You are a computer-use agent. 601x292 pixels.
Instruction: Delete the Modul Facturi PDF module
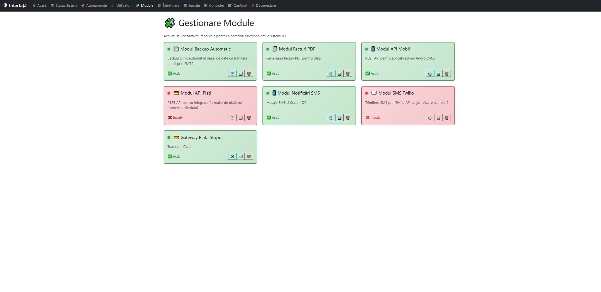[x=348, y=74]
